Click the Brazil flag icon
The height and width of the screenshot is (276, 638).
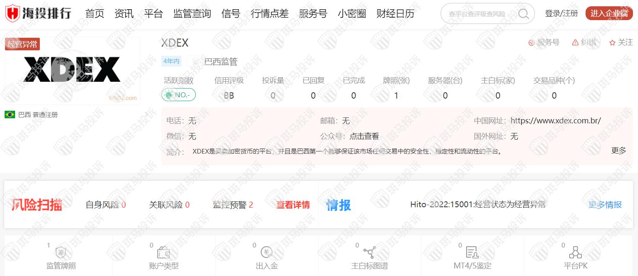(10, 115)
